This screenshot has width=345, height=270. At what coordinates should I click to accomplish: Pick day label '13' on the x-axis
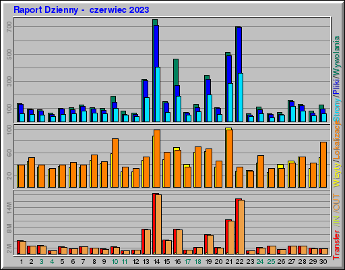(146, 262)
